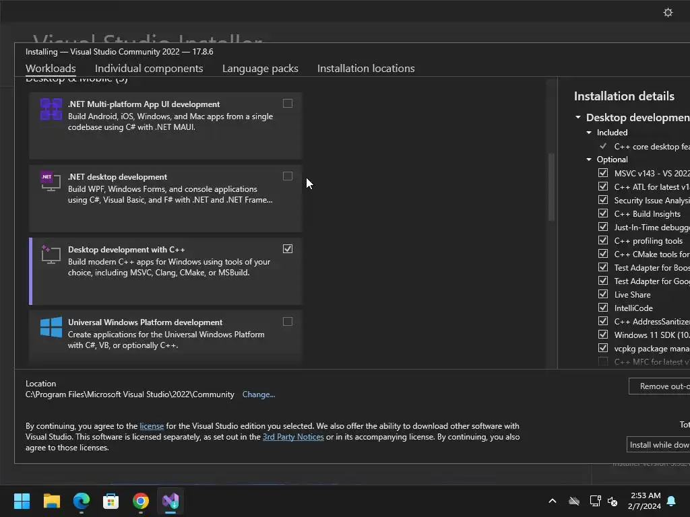Uncheck Desktop development with C++ workload
This screenshot has width=690, height=517.
288,249
